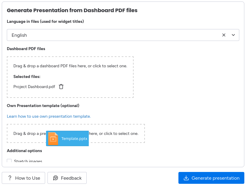Click the speech bubble icon on the Feedback button
Viewport: 247px width, 185px height.
[56, 178]
